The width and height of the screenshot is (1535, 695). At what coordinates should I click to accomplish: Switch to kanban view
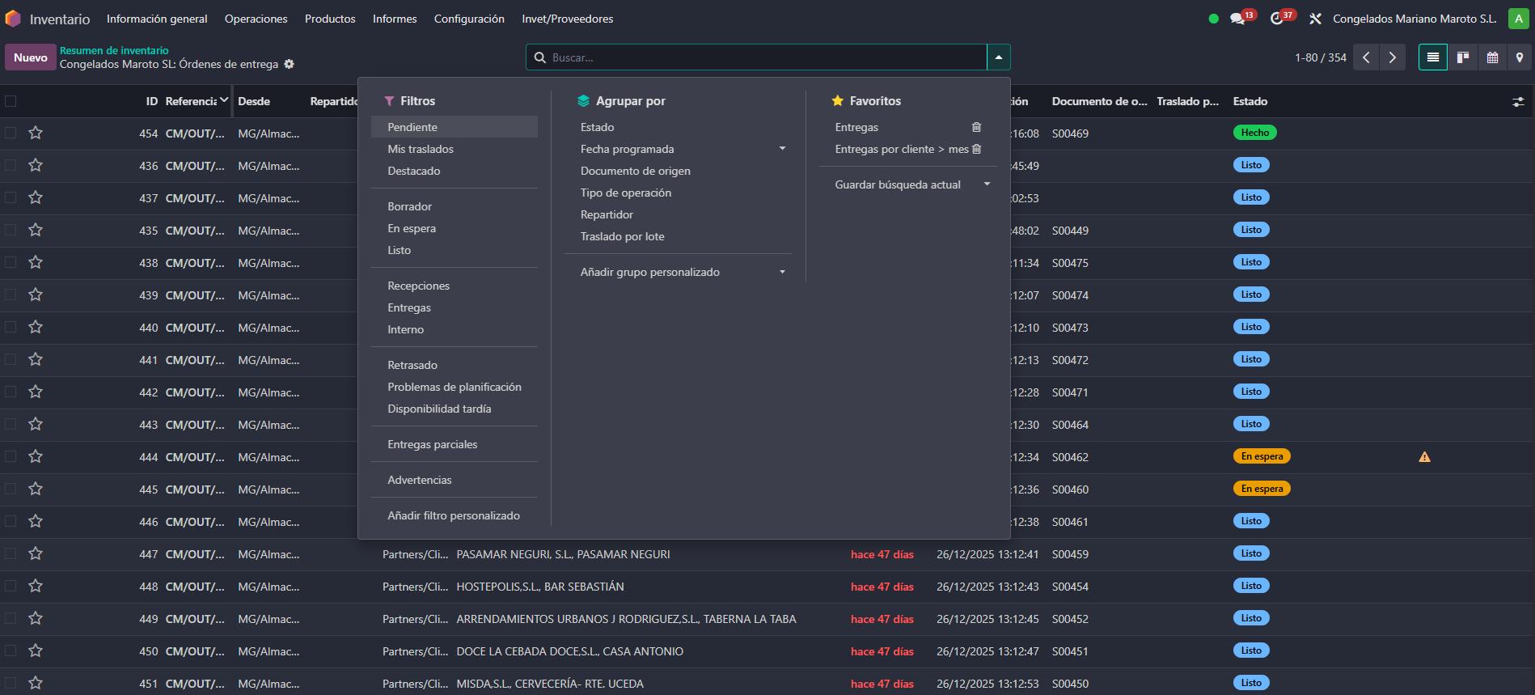tap(1462, 57)
